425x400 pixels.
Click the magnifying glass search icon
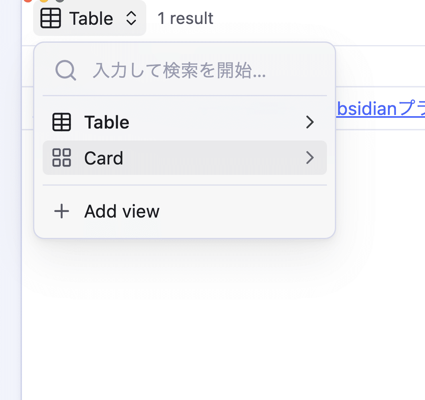pos(66,70)
